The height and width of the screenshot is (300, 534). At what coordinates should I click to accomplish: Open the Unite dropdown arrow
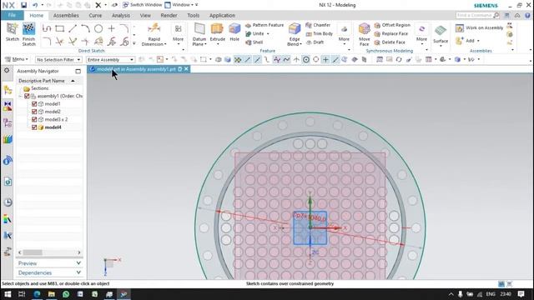point(268,33)
